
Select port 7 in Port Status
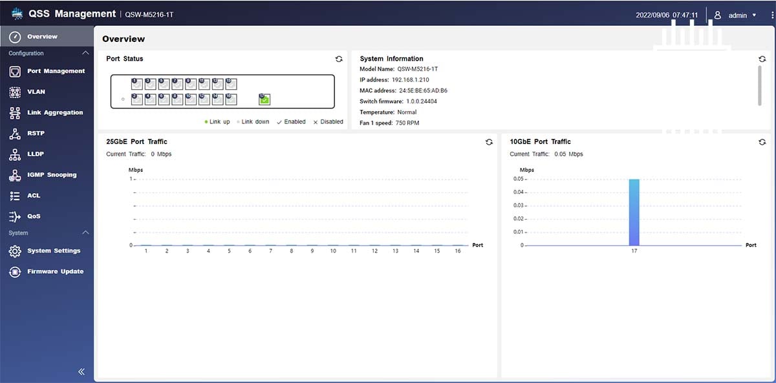click(x=178, y=84)
